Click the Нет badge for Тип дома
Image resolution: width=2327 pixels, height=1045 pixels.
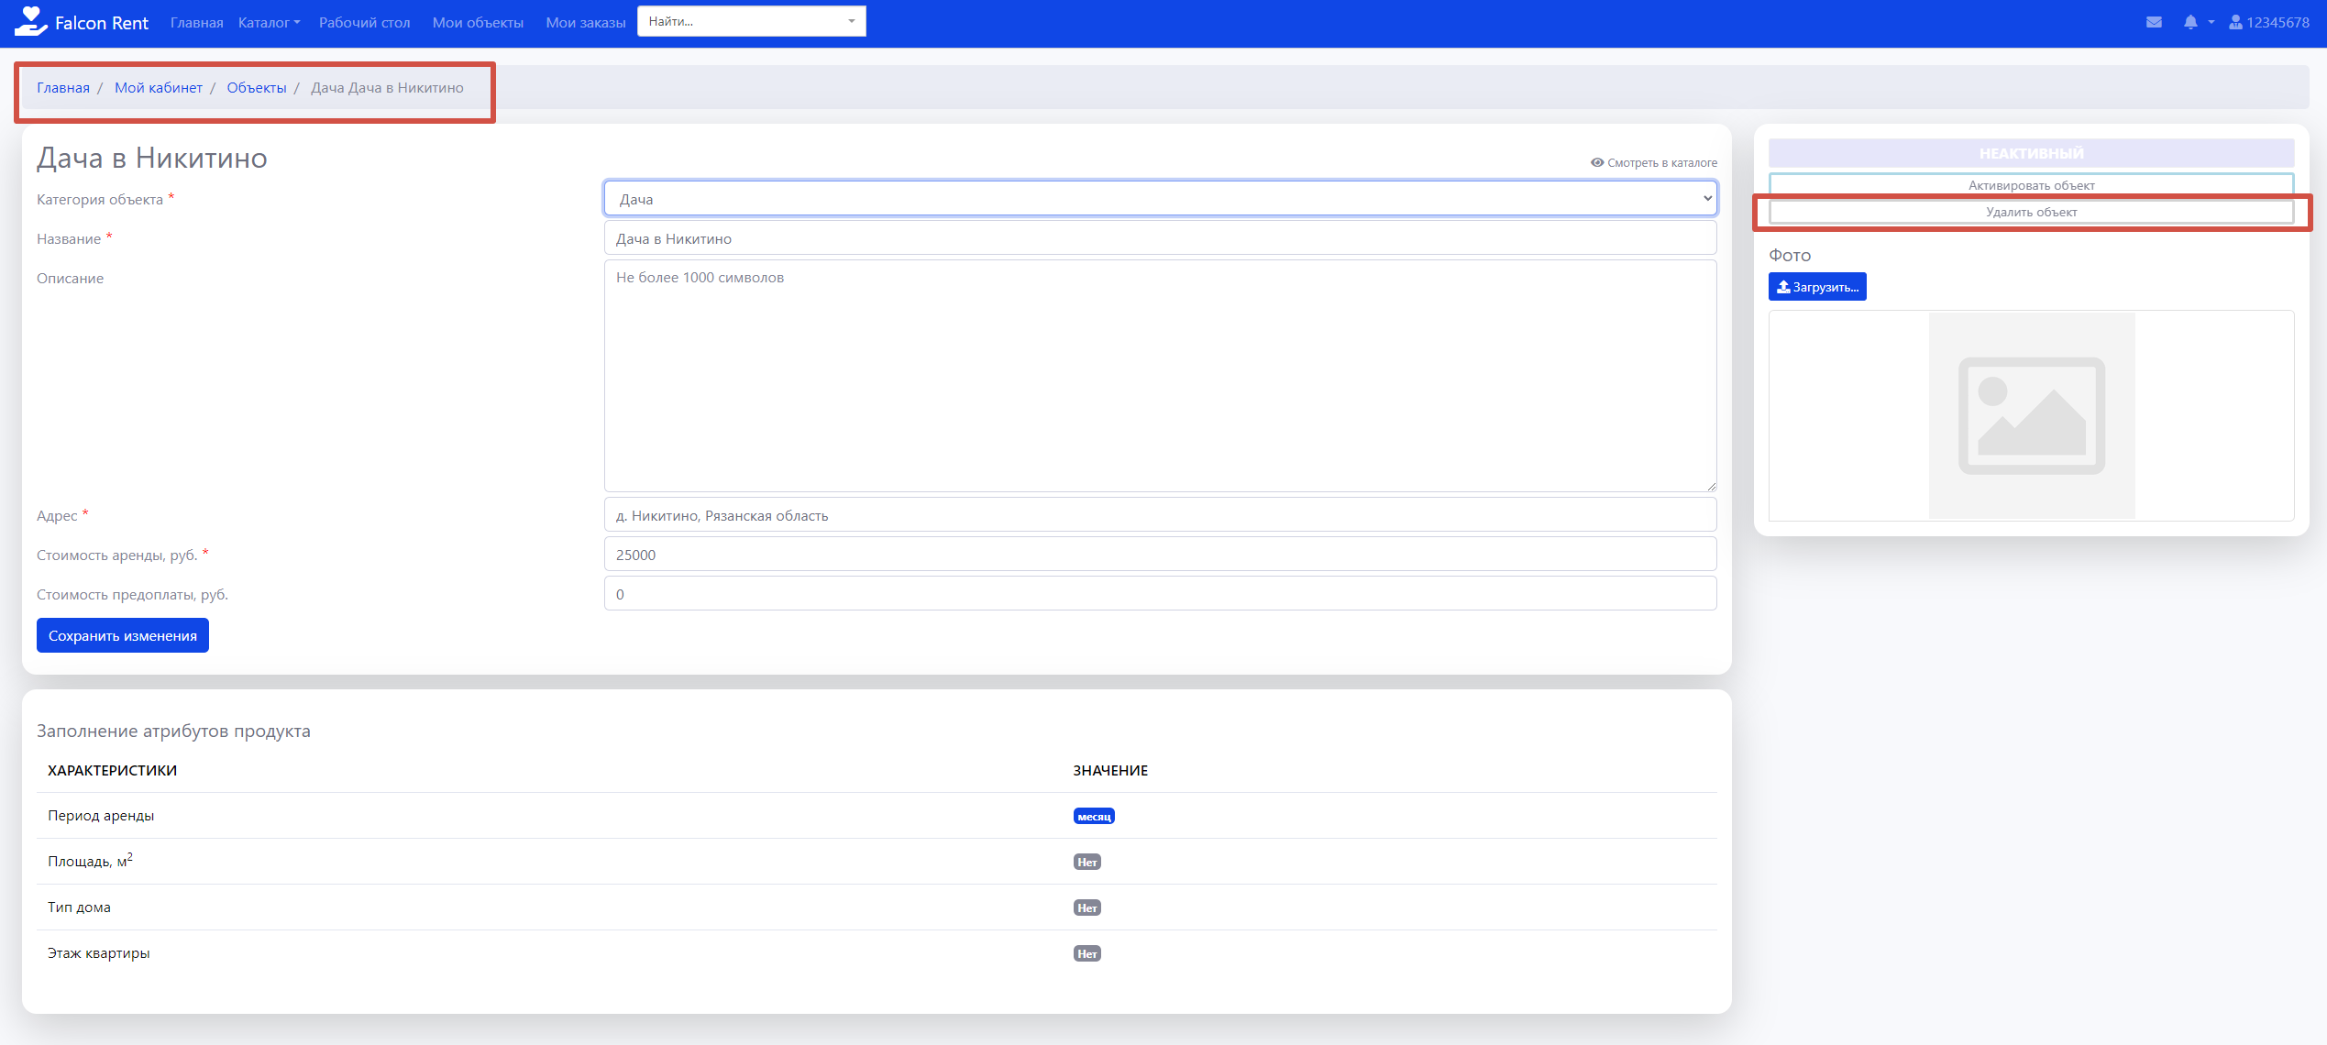point(1086,907)
